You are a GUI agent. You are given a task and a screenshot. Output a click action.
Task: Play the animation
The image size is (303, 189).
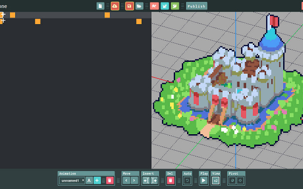pos(204,180)
